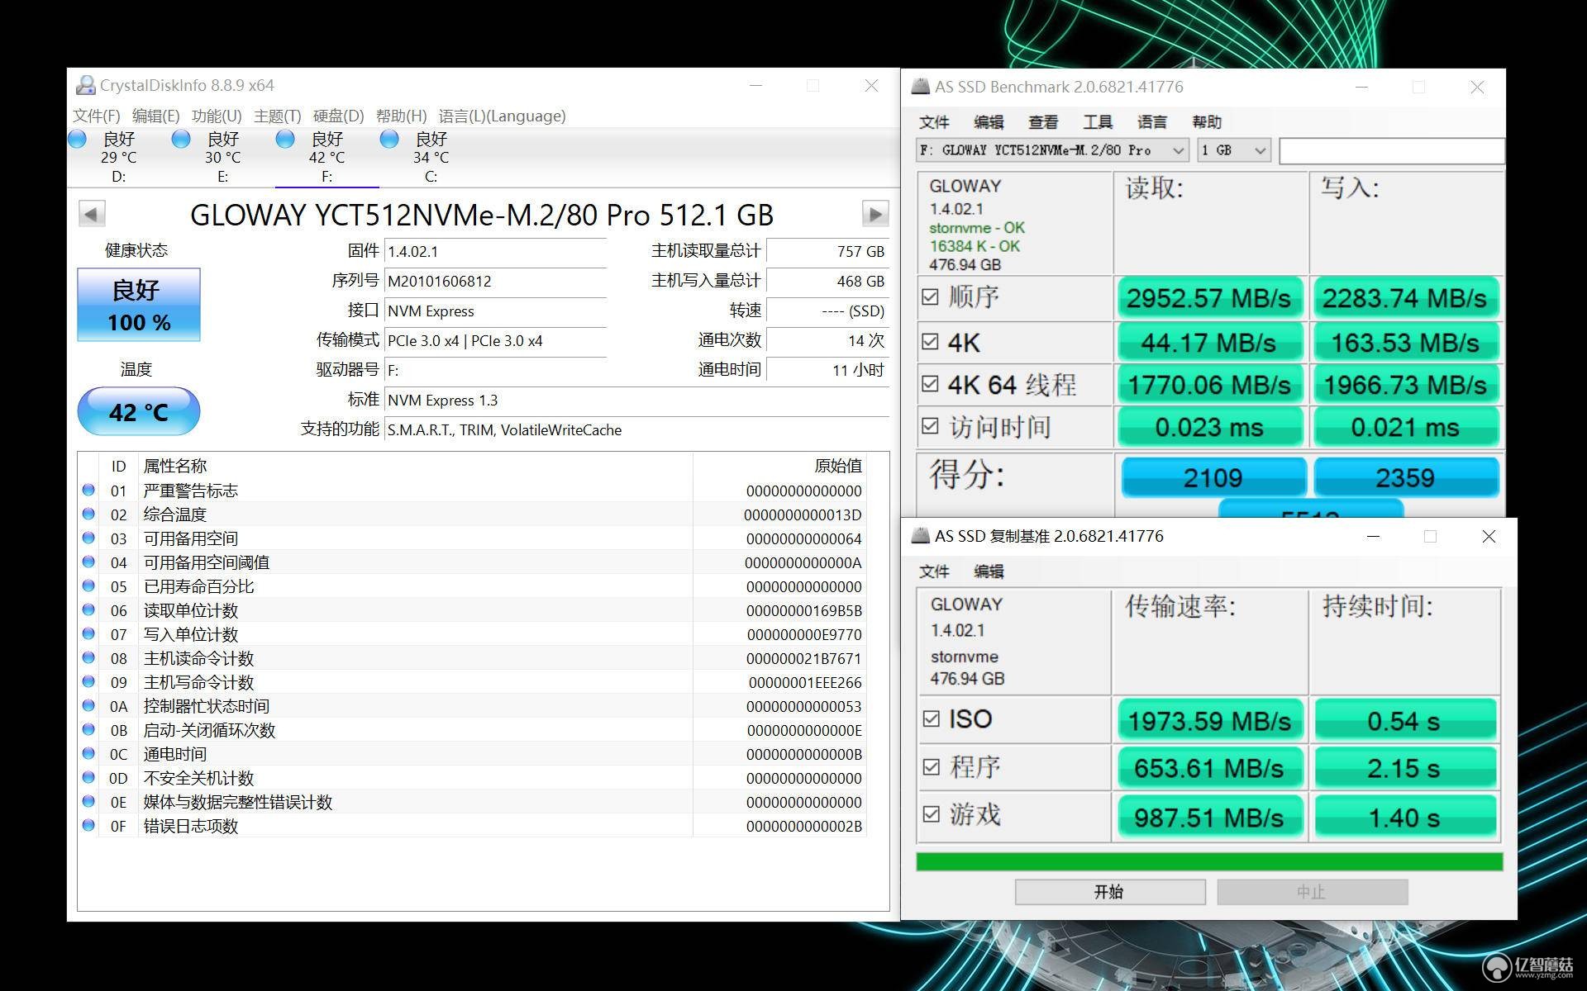Click the AS SSD Benchmark title bar icon
The image size is (1587, 991).
tap(920, 87)
